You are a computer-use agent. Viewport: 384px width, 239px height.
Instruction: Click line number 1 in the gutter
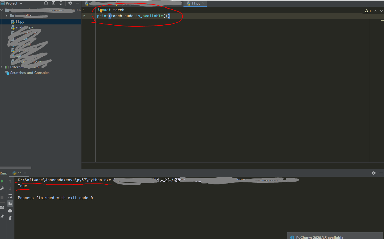pyautogui.click(x=84, y=10)
